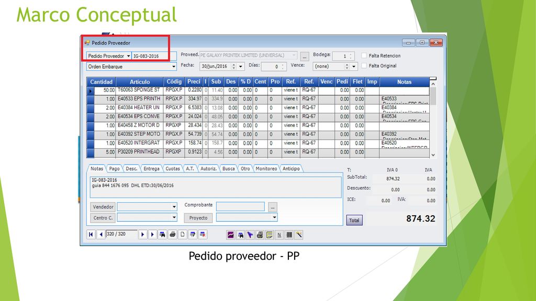Click the printer icon after binoculars

pos(173,235)
